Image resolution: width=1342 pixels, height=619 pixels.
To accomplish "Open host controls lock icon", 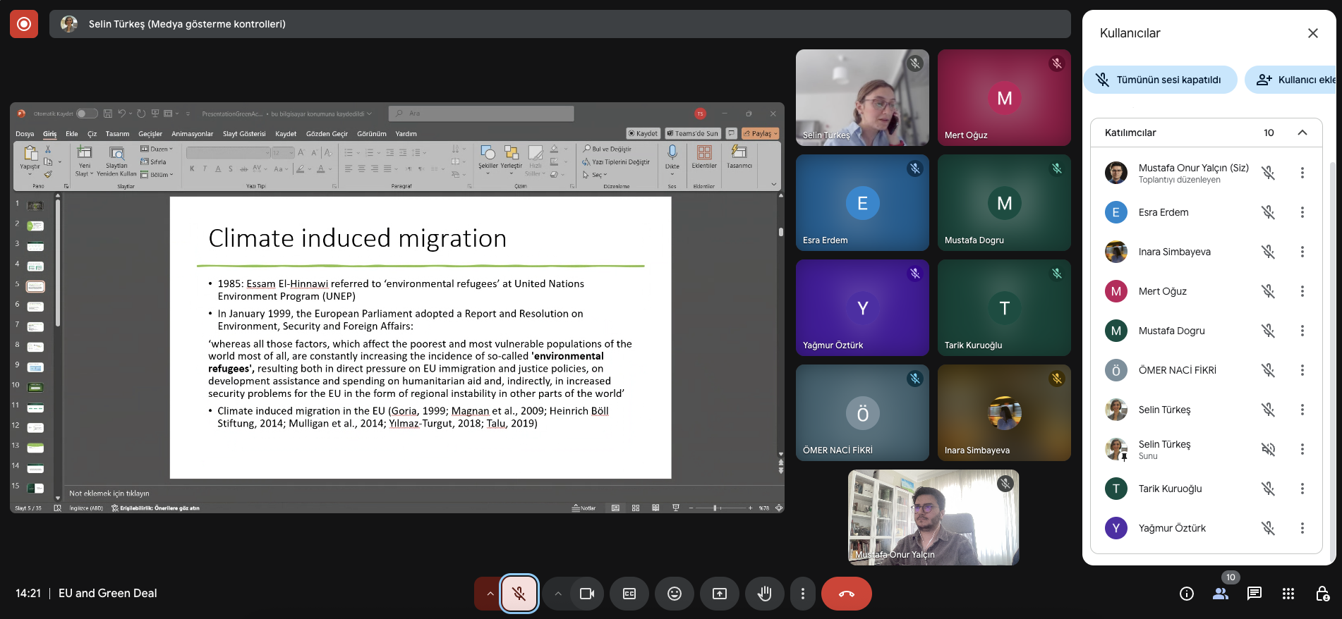I will click(1322, 594).
